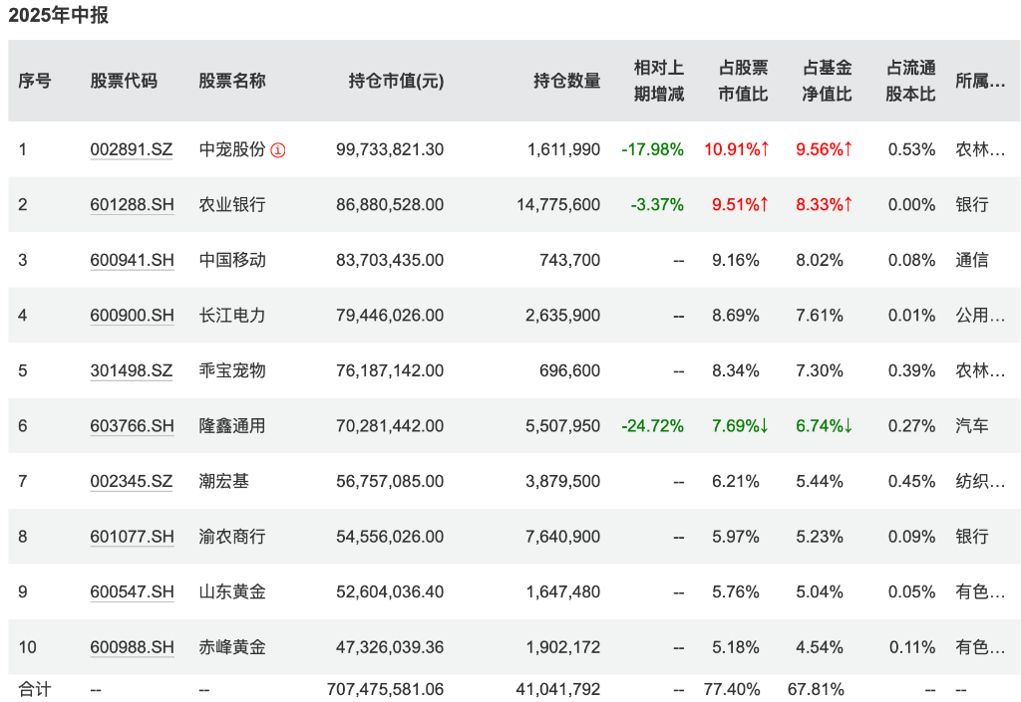Screen dimensions: 1021x702
Task: Open stock code link 600988.SH
Action: (133, 647)
